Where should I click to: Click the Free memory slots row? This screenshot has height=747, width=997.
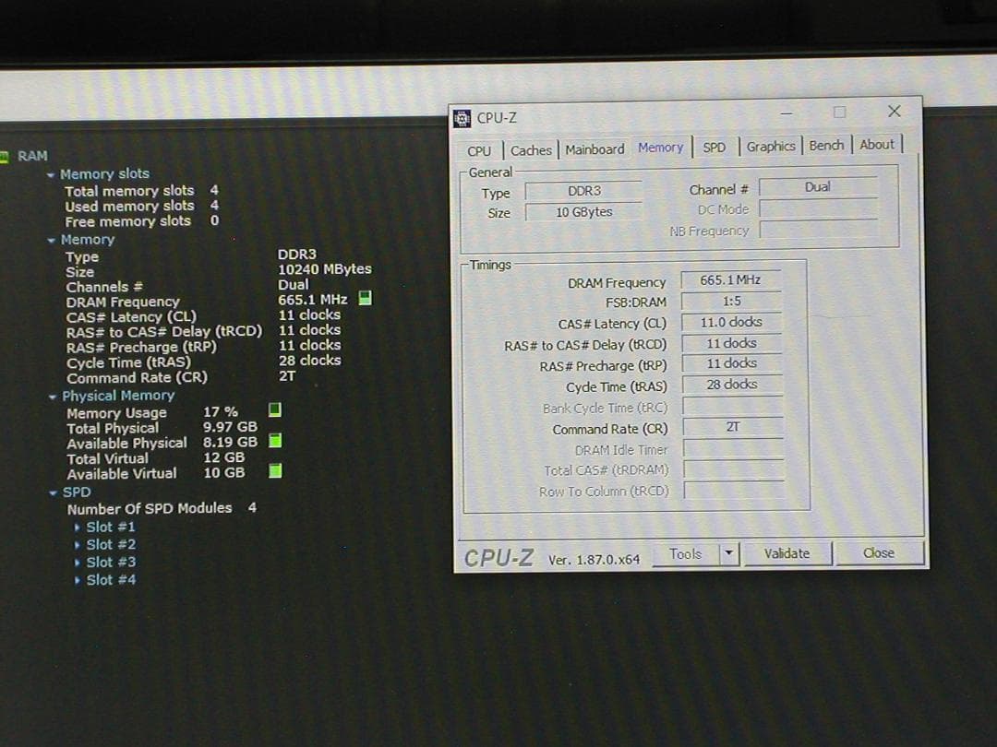(142, 221)
